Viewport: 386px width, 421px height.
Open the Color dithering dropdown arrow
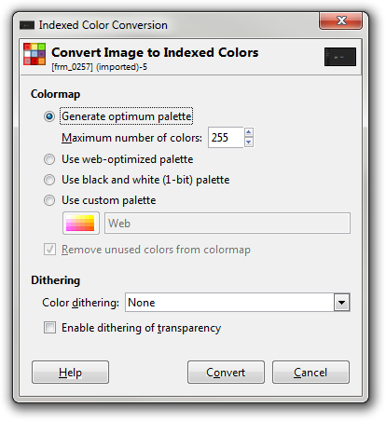(342, 303)
